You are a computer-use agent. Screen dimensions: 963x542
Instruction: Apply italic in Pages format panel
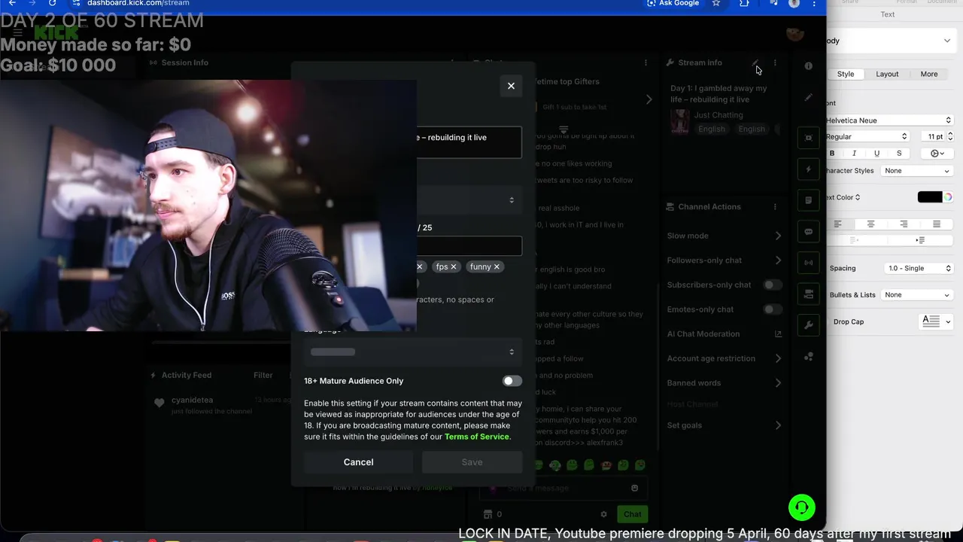(854, 154)
